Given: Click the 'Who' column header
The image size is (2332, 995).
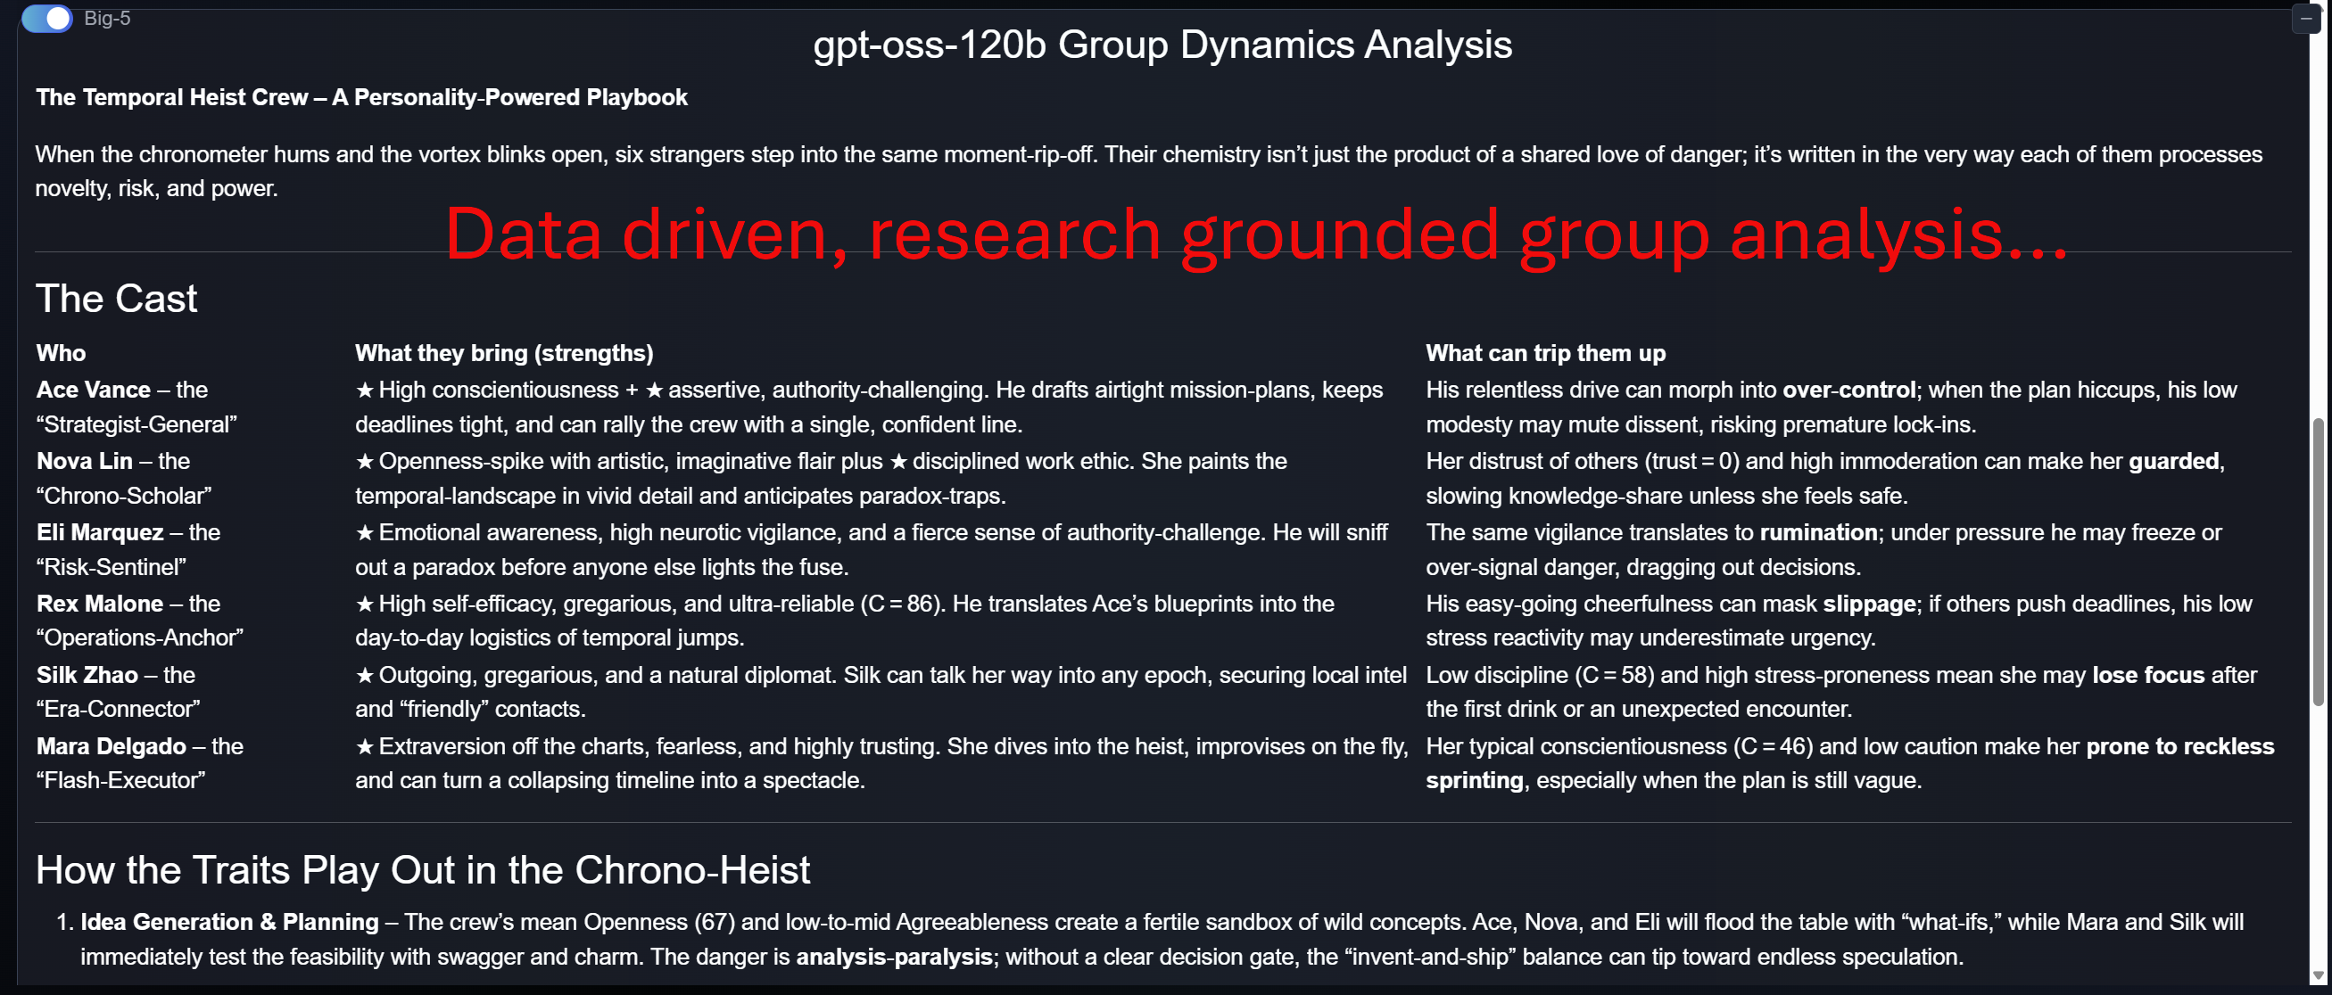Looking at the screenshot, I should [61, 353].
